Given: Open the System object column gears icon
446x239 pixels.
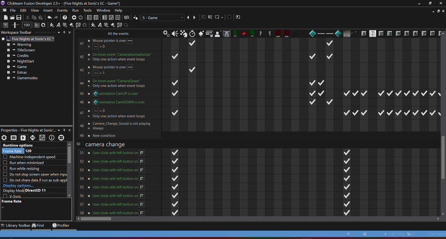Looking at the screenshot, I should pyautogui.click(x=167, y=34).
